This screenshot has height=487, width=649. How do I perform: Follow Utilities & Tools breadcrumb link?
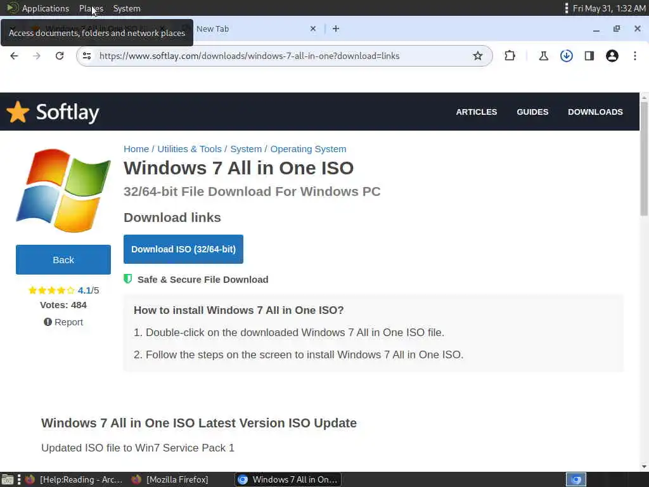tap(190, 149)
